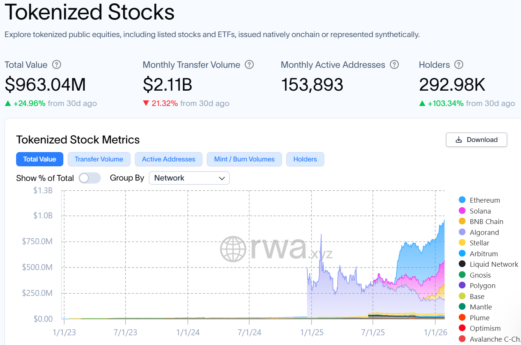Screen dimensions: 521x345
Task: Open the Mint / Burn Volumes tab
Action: pos(244,159)
